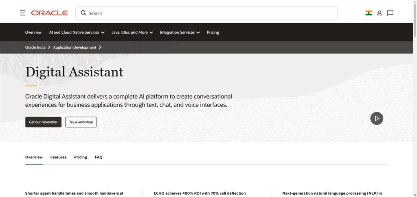
Task: Click the Try a workshop button
Action: click(x=81, y=122)
